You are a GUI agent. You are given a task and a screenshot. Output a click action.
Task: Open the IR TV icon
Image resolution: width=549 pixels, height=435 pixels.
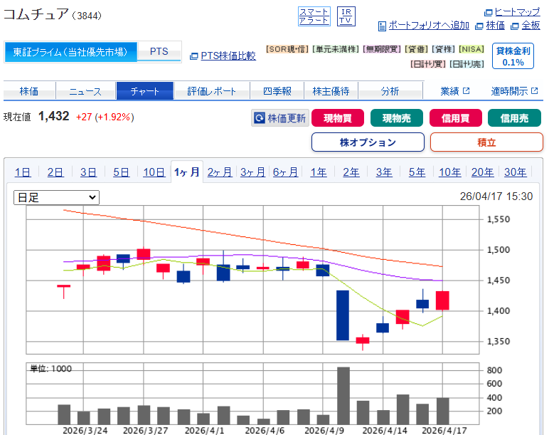346,16
